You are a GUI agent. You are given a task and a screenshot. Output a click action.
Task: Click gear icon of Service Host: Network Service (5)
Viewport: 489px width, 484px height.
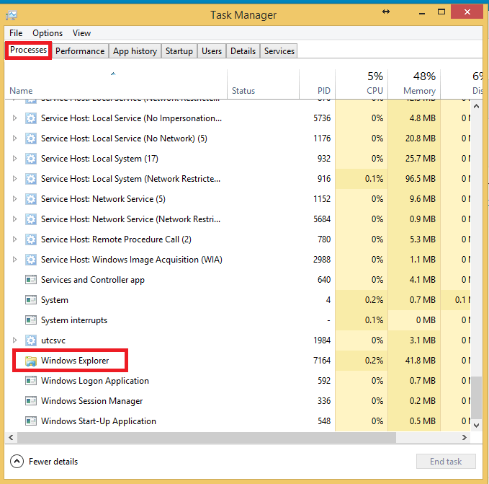click(30, 199)
